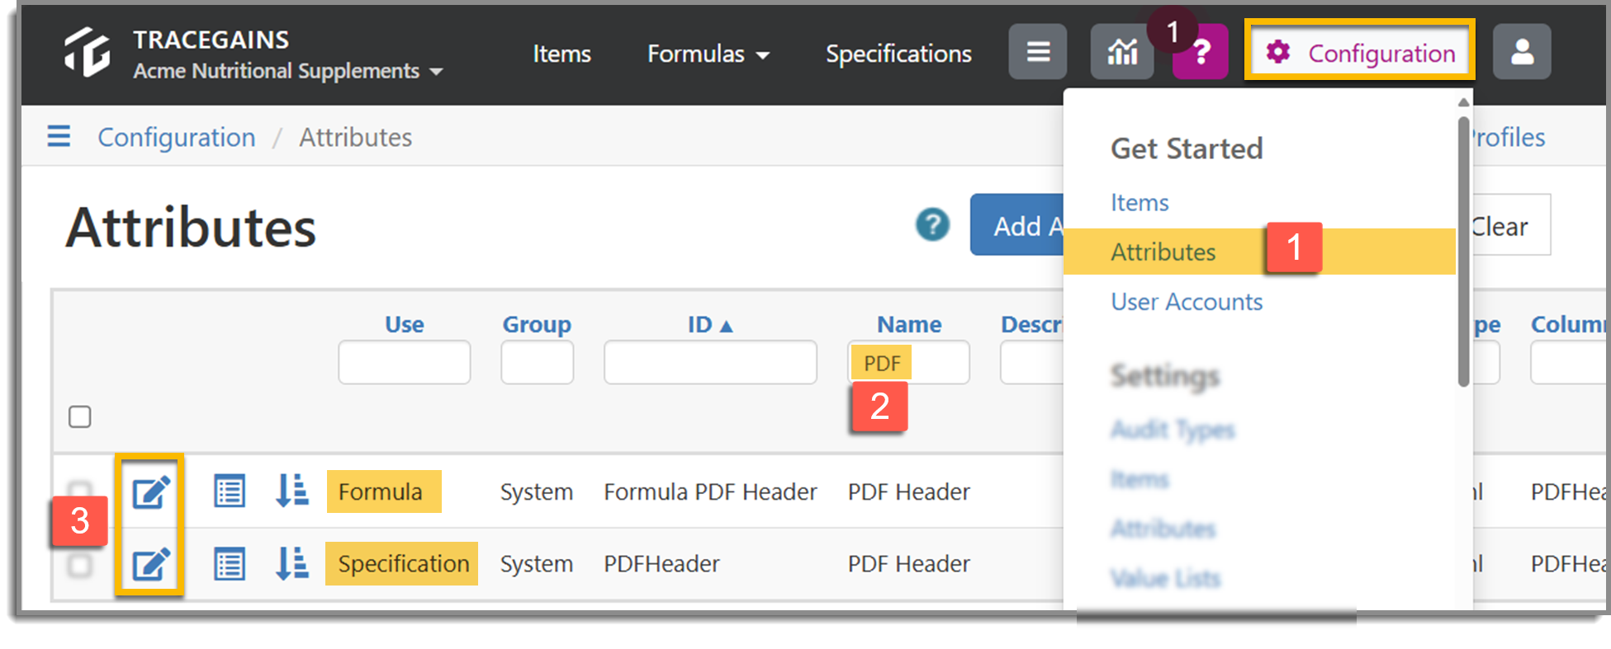Toggle the select-all checkbox in table header
This screenshot has height=649, width=1611.
[x=80, y=416]
